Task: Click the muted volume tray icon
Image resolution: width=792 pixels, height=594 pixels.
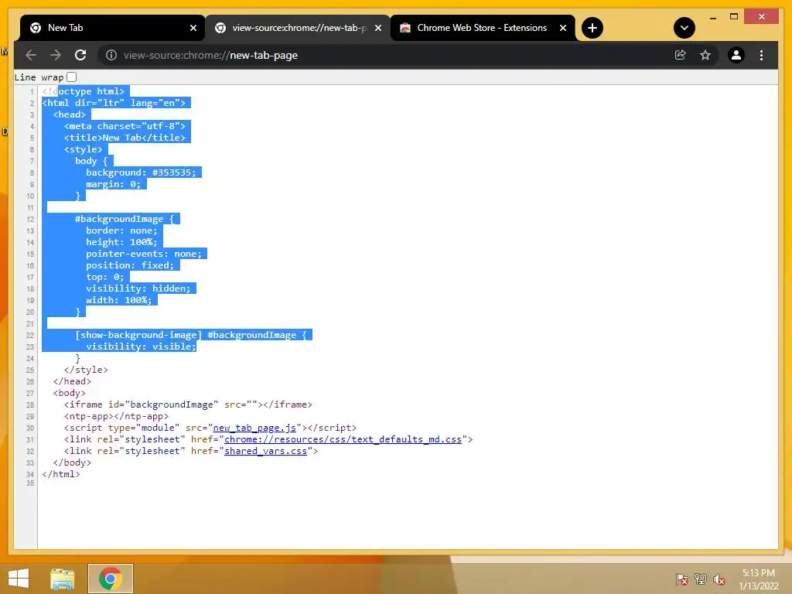Action: (x=719, y=579)
